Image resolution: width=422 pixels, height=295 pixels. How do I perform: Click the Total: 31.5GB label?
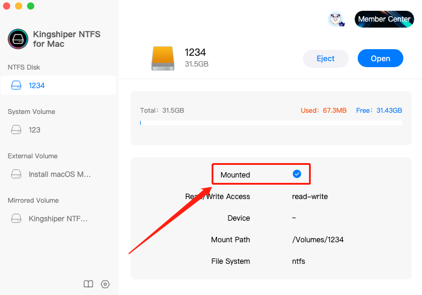[x=162, y=110]
